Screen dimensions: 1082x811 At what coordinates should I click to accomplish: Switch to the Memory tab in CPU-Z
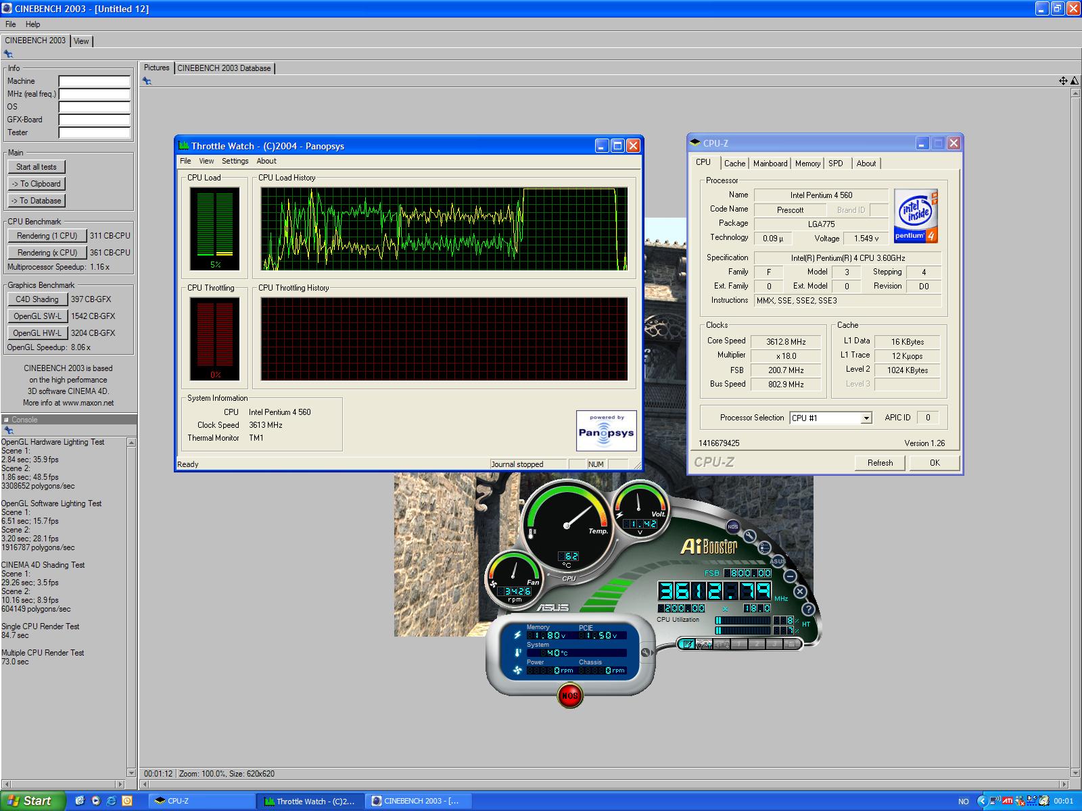point(807,164)
